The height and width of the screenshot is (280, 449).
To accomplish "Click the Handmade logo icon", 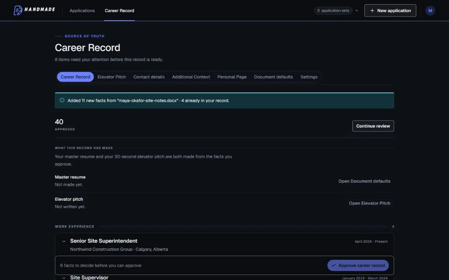I will click(x=18, y=10).
